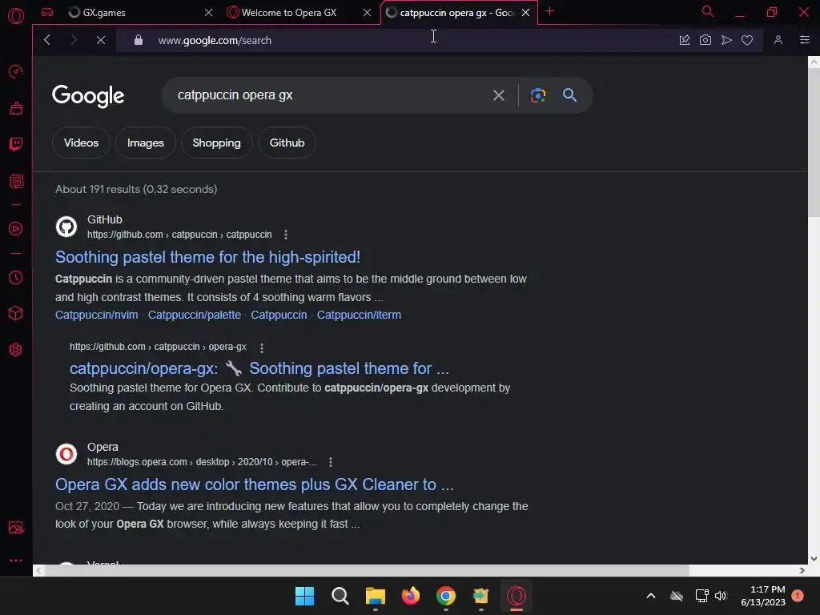
Task: Go forward to next page
Action: coord(74,40)
